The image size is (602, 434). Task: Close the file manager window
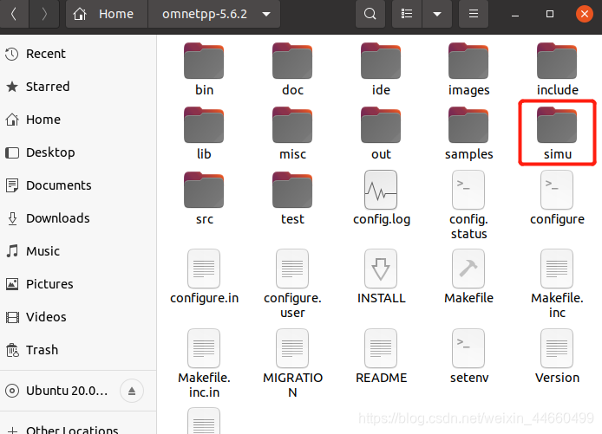585,14
